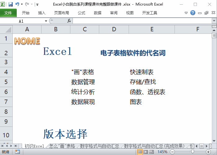Screen dimensions: 217x155
Task: Click the zoom out minus button
Action: pos(172,152)
